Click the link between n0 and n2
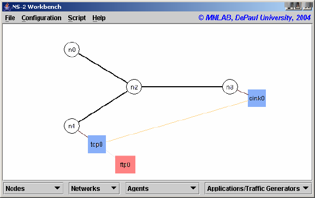Image resolution: width=315 pixels, height=198 pixels. pyautogui.click(x=103, y=68)
